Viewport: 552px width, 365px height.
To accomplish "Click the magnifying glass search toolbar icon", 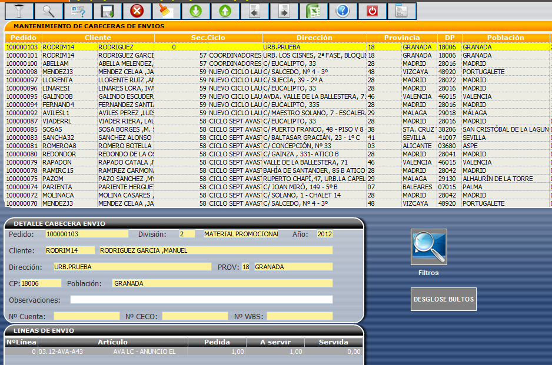I will 48,11.
